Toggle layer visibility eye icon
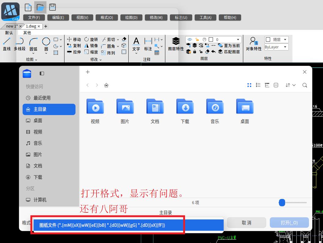Screen dimensions: 323x243 coord(190,39)
